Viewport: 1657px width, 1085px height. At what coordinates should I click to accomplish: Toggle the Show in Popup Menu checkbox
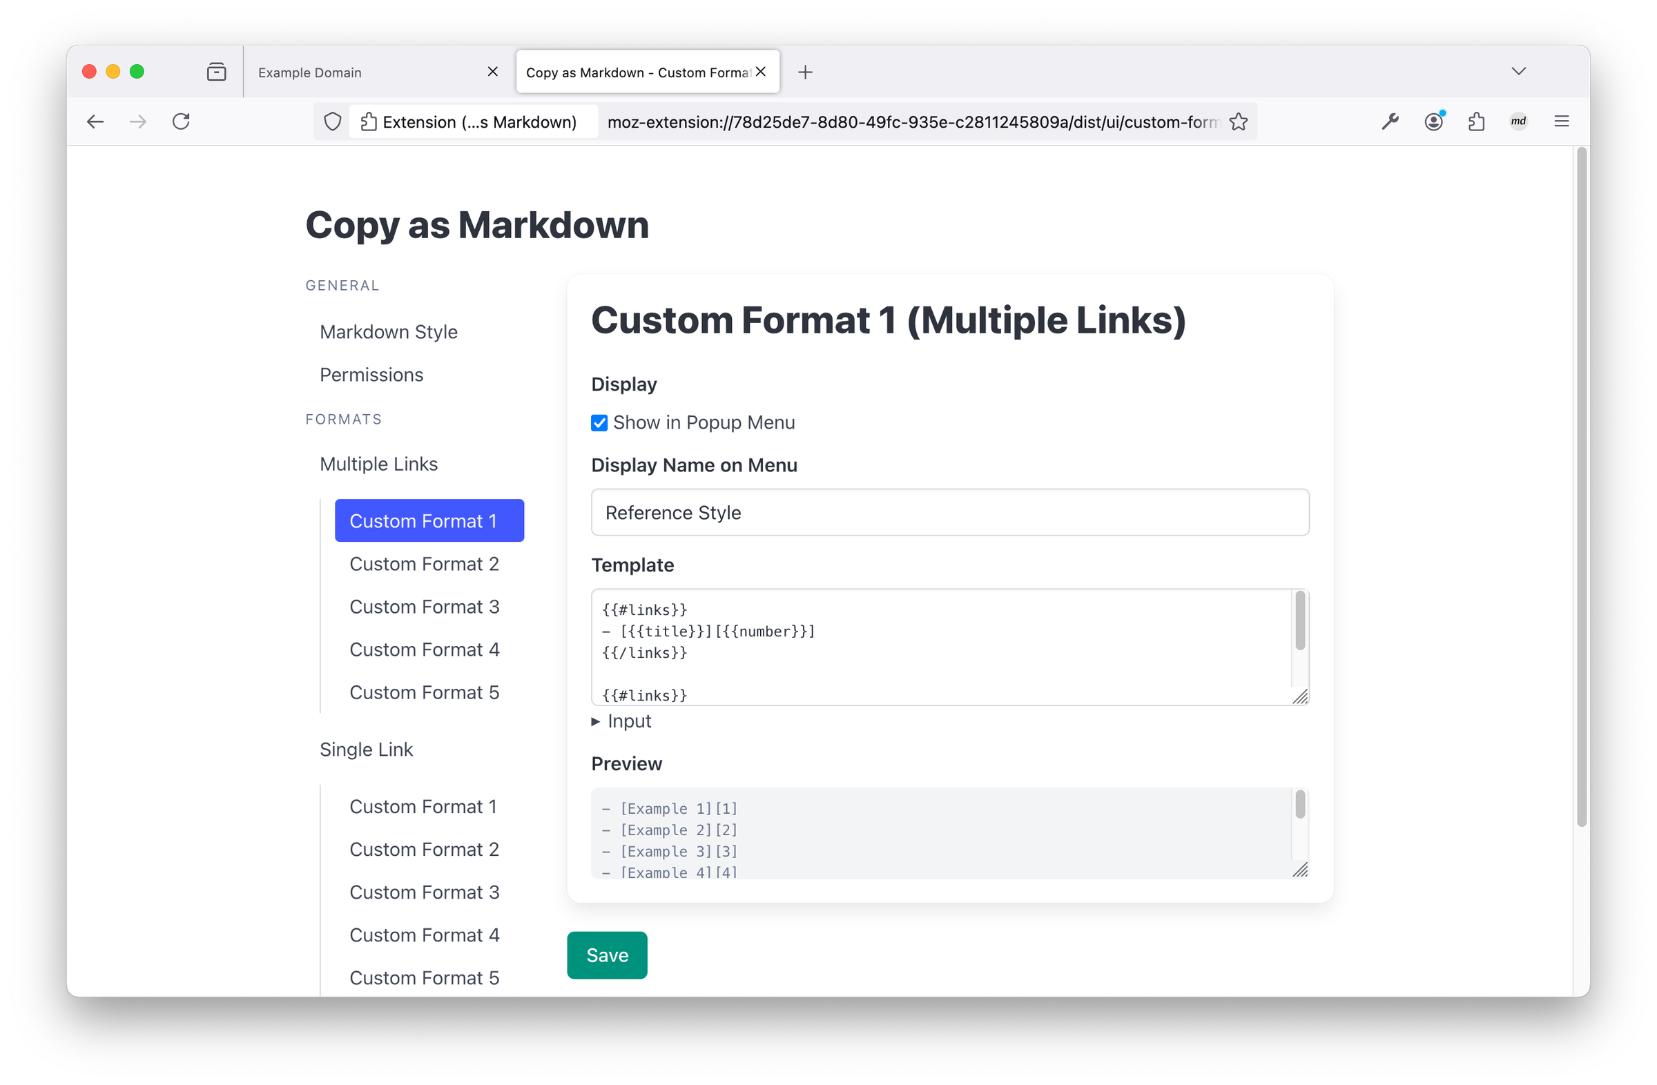(x=599, y=423)
